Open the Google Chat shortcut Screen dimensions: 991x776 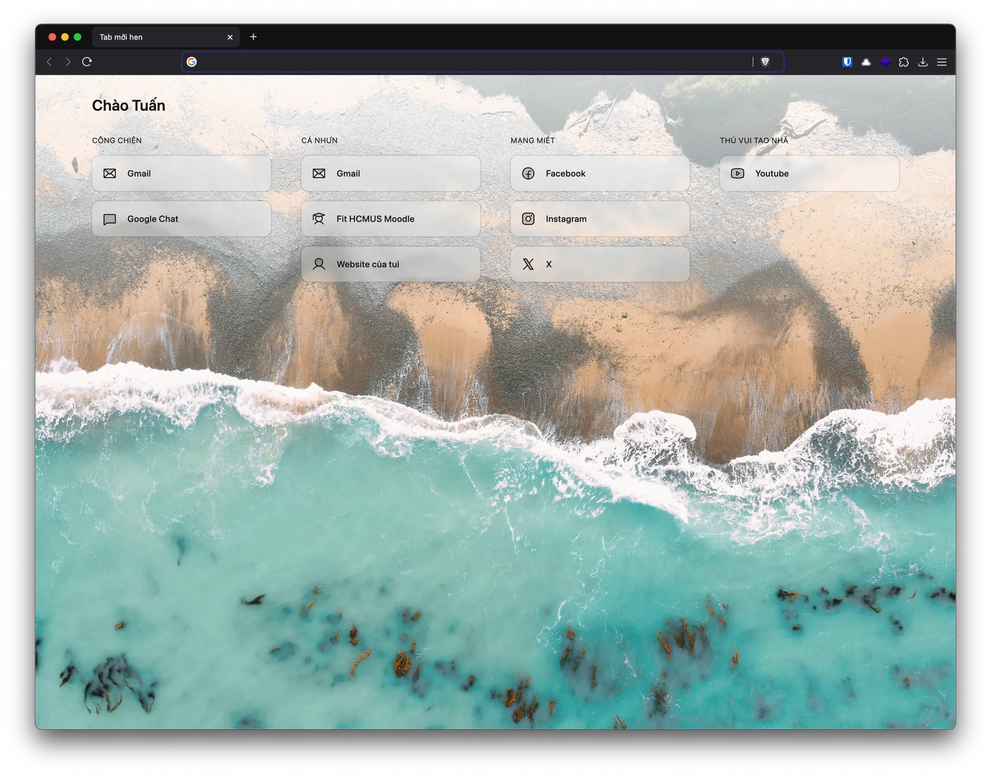[x=181, y=219]
